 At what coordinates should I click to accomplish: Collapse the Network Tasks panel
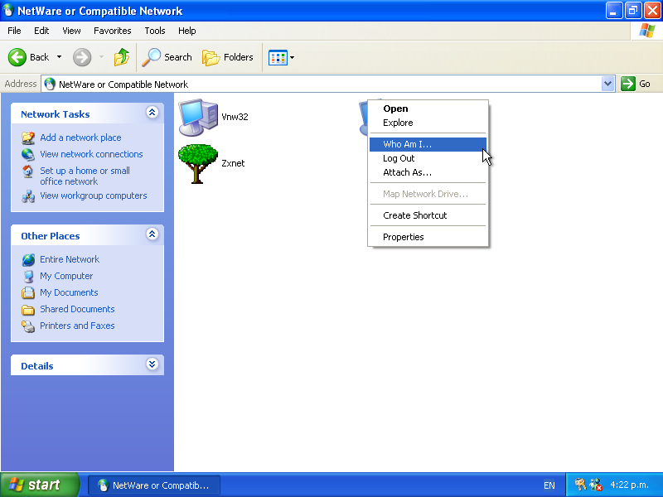coord(152,113)
